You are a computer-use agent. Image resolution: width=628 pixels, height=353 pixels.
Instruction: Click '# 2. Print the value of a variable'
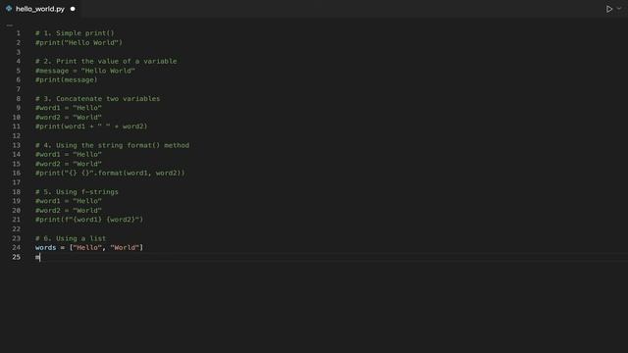point(106,61)
